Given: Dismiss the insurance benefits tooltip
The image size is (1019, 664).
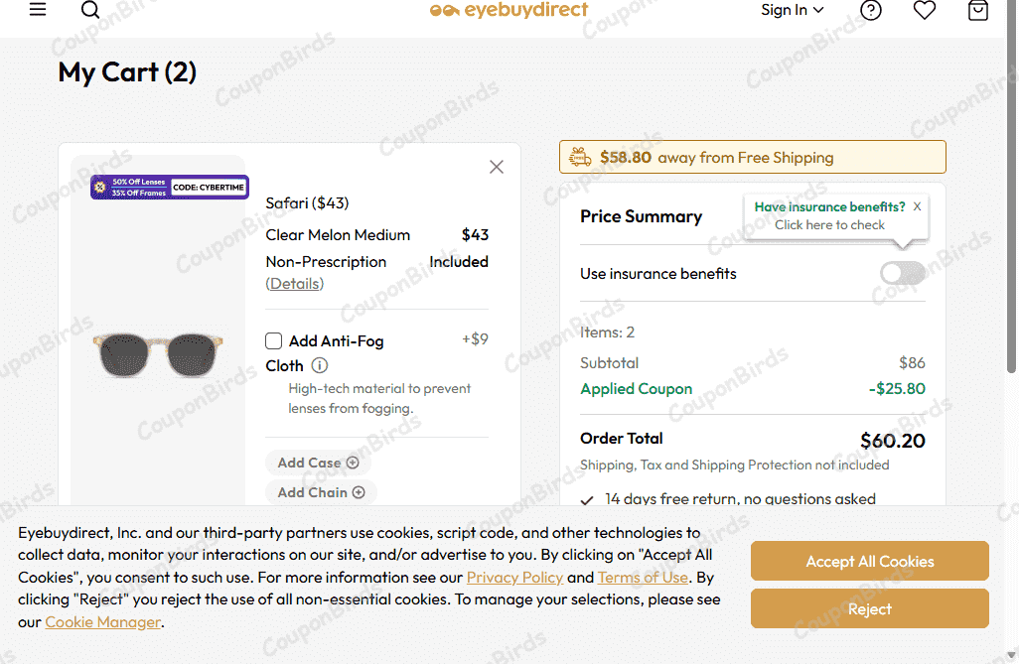Looking at the screenshot, I should coord(917,206).
